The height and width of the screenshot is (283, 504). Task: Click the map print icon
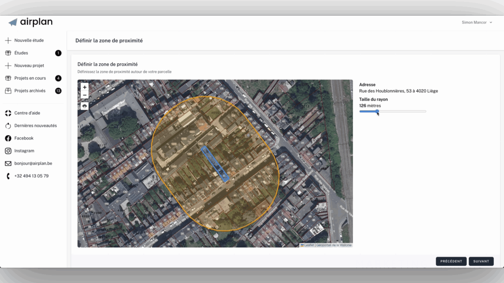(x=85, y=106)
